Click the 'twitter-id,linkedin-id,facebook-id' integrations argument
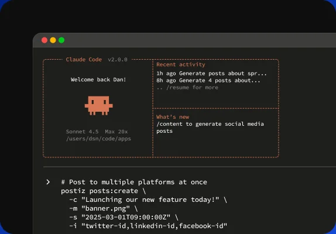Viewport: 336px width, 234px height. click(155, 226)
